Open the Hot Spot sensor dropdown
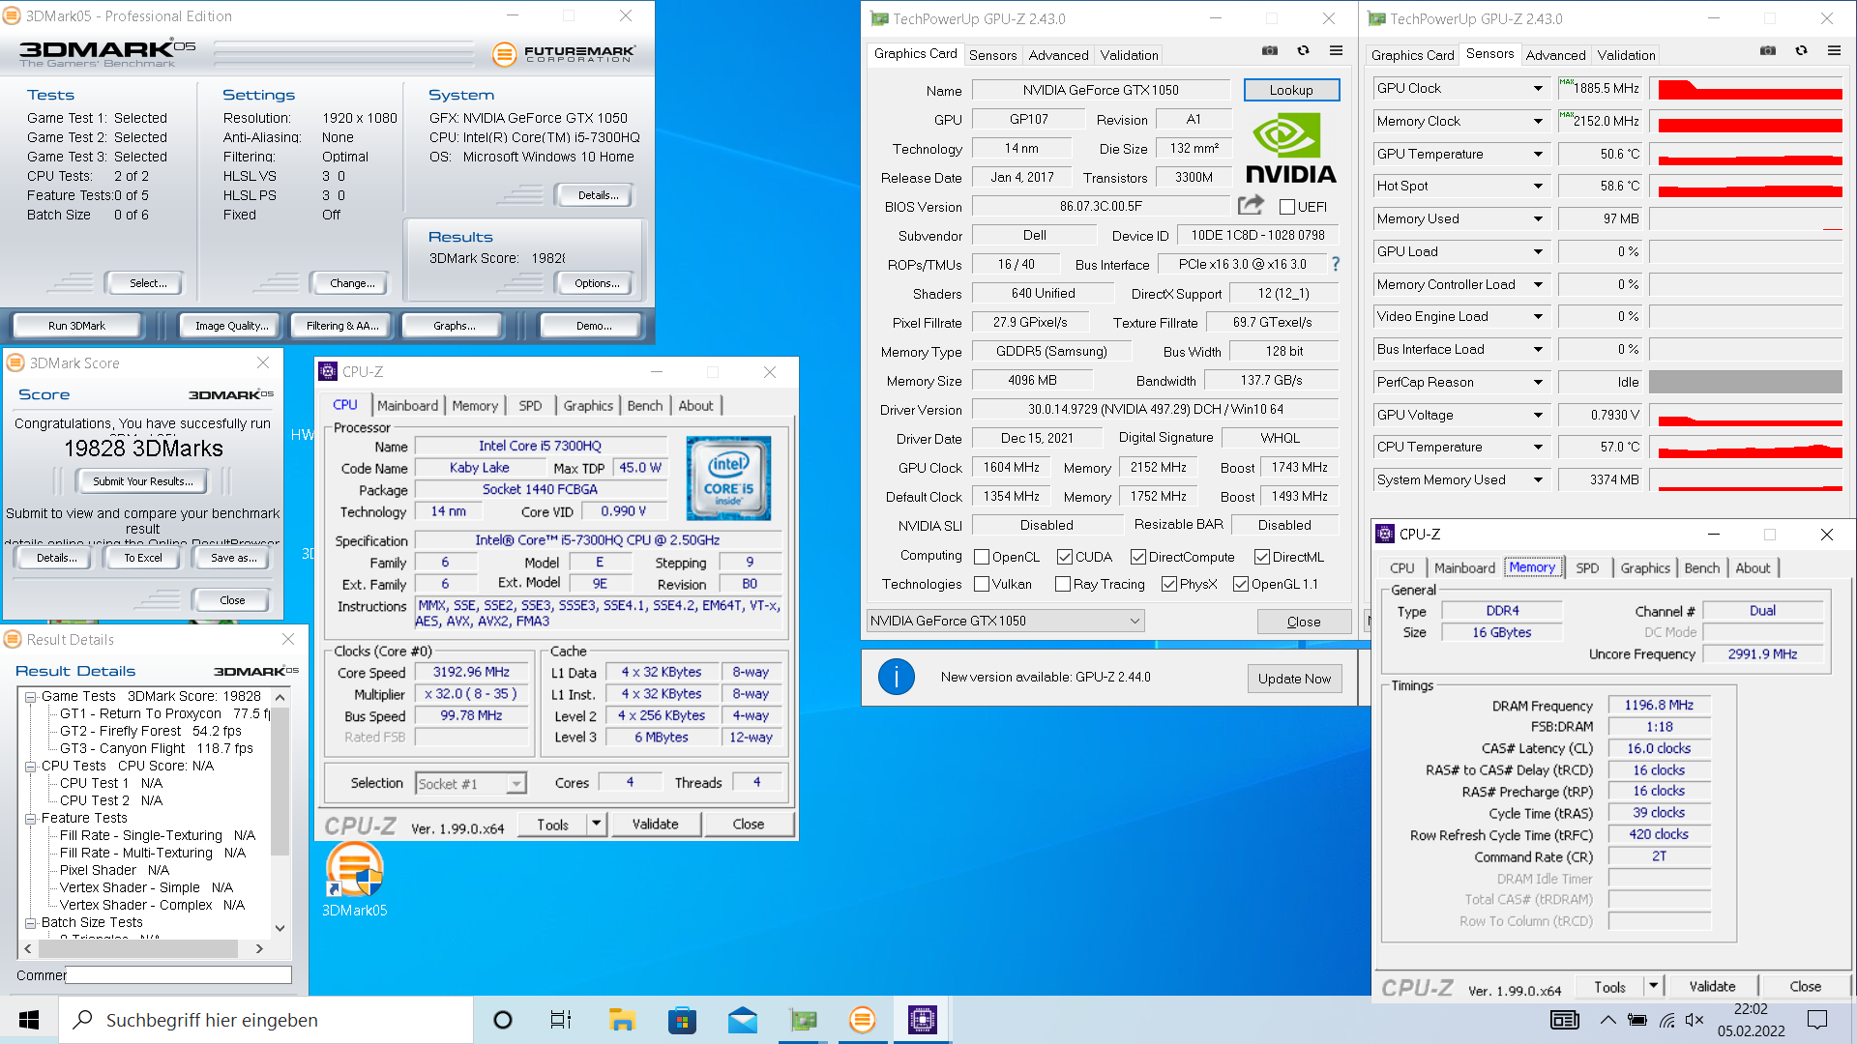The height and width of the screenshot is (1044, 1857). click(1538, 186)
